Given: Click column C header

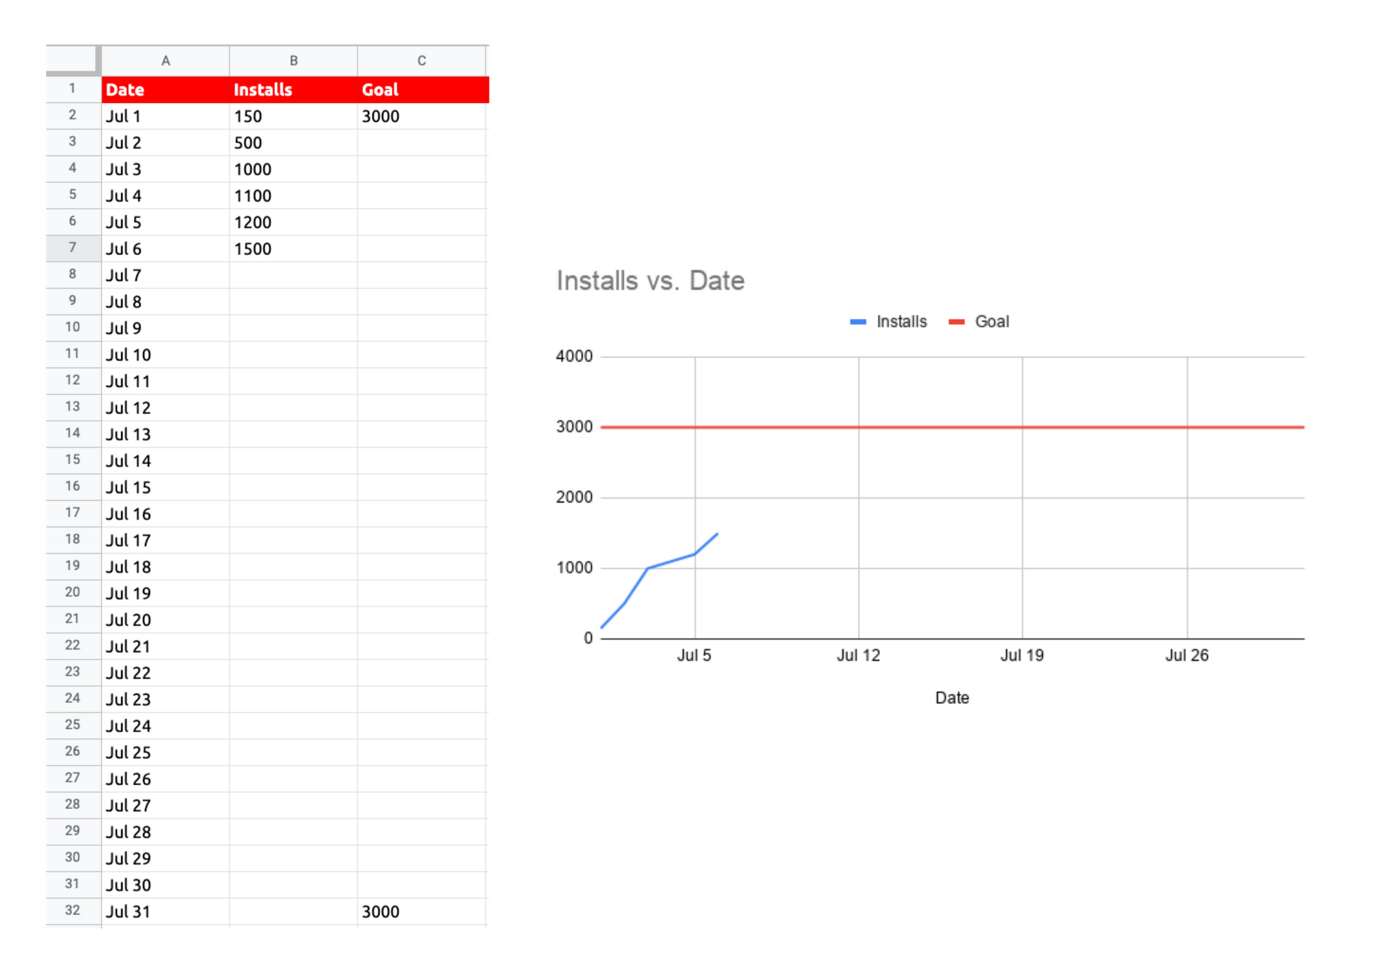Looking at the screenshot, I should point(421,60).
